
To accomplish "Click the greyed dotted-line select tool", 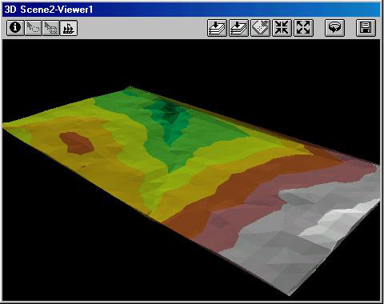I will 33,28.
